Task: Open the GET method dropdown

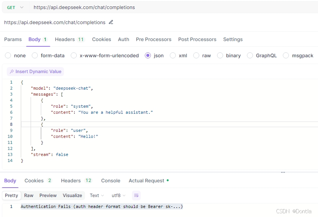Action: click(x=15, y=8)
